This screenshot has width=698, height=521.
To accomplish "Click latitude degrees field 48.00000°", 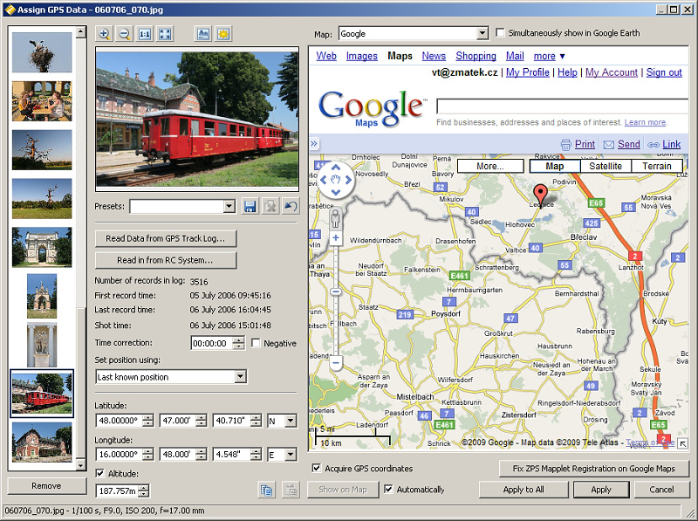I will [x=120, y=421].
